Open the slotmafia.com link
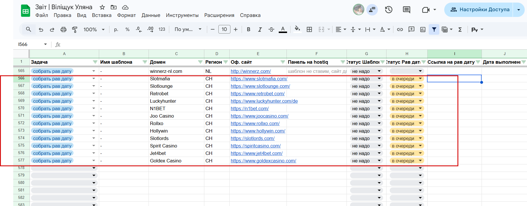The image size is (527, 206). click(x=259, y=79)
